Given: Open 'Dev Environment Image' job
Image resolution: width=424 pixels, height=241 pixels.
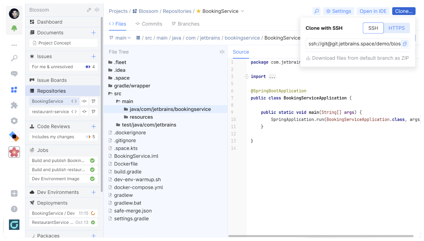Looking at the screenshot, I should coord(63,179).
